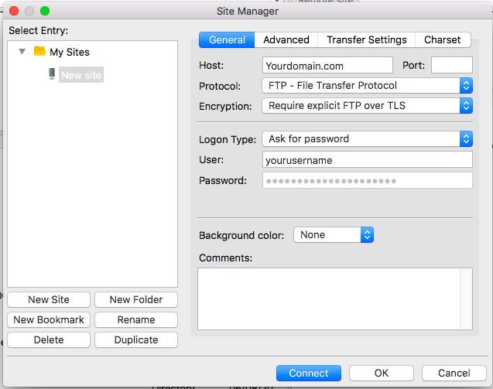This screenshot has width=493, height=389.
Task: Click the green zoom window button
Action: click(x=45, y=11)
